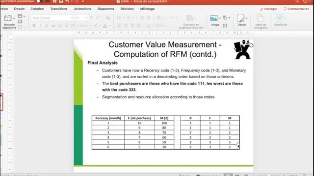This screenshot has width=314, height=176.
Task: Toggle bold formatting
Action: [x=34, y=25]
